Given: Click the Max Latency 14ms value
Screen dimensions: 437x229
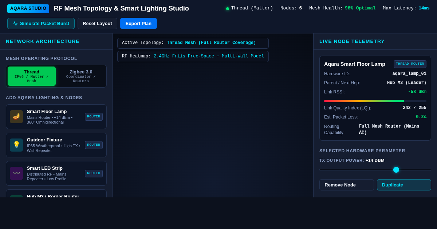Looking at the screenshot, I should pyautogui.click(x=424, y=8).
